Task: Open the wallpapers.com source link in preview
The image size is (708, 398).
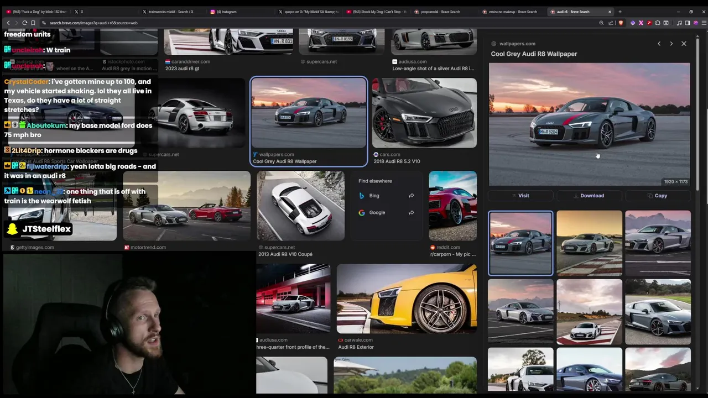Action: point(517,44)
